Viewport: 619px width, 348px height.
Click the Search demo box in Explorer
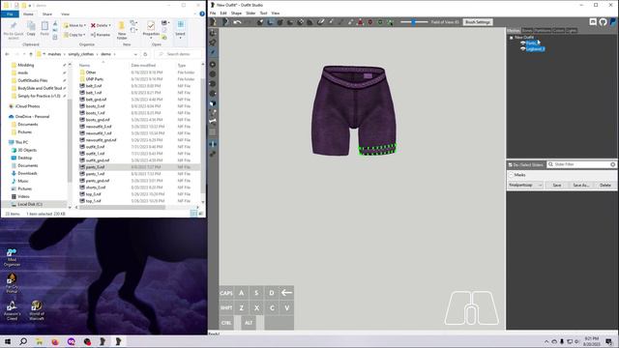(178, 54)
